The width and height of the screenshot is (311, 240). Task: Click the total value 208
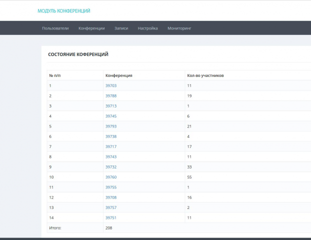coord(108,228)
